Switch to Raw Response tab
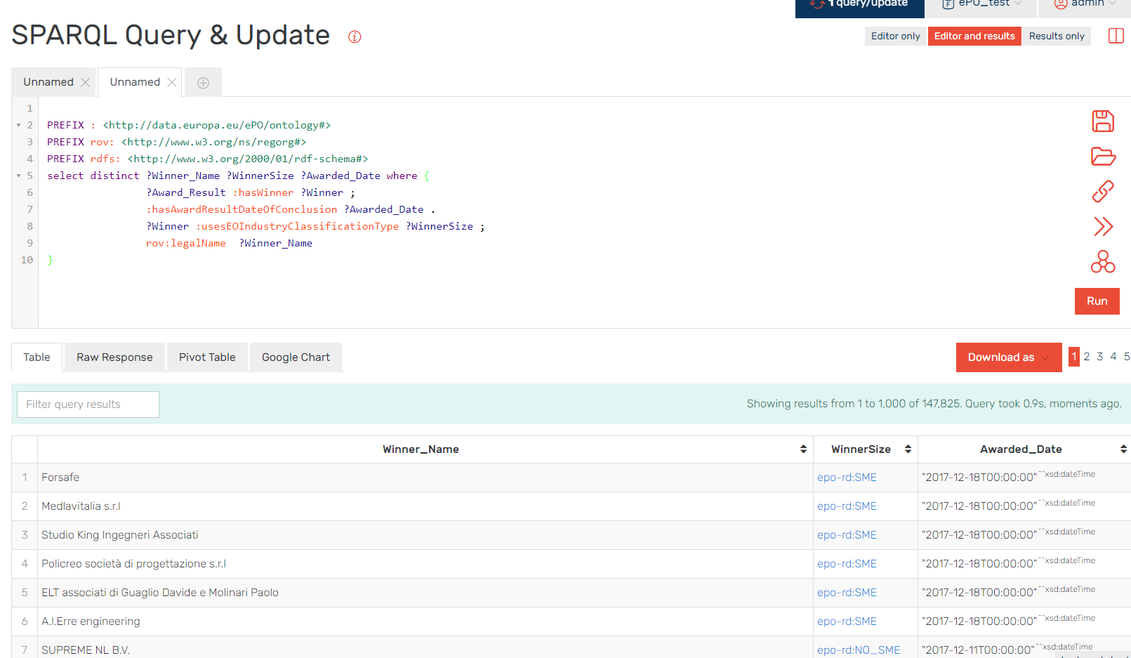1131x658 pixels. [114, 357]
